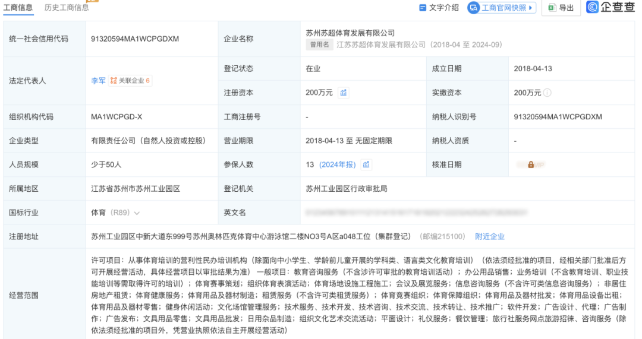Select former name 江苏苏超体育发展有限公司
Viewport: 642px width, 339px height.
click(x=381, y=45)
